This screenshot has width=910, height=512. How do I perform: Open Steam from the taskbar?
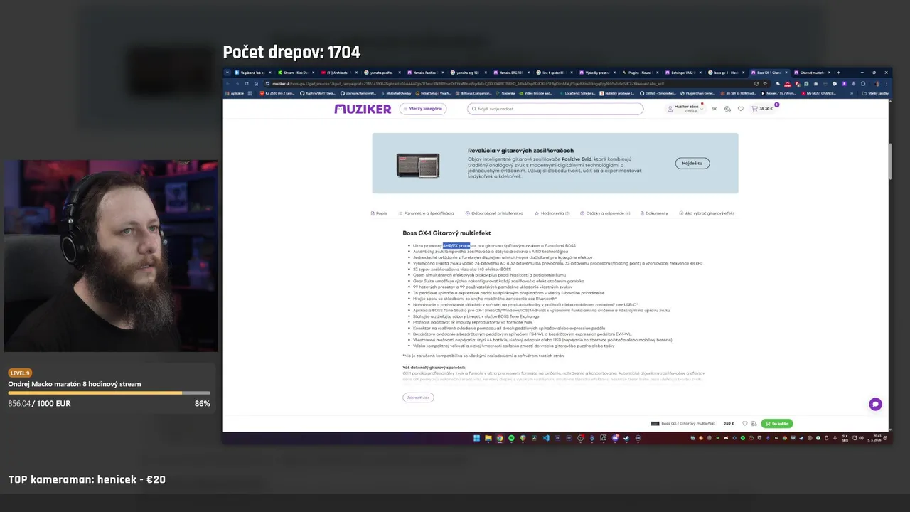(x=626, y=438)
